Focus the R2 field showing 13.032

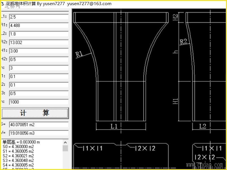click(39, 42)
